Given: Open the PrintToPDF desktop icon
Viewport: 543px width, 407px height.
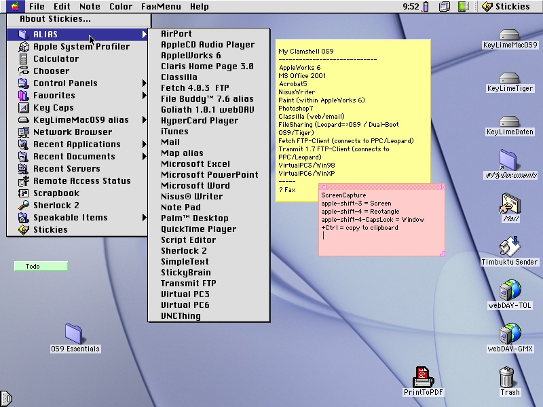Looking at the screenshot, I should [423, 376].
